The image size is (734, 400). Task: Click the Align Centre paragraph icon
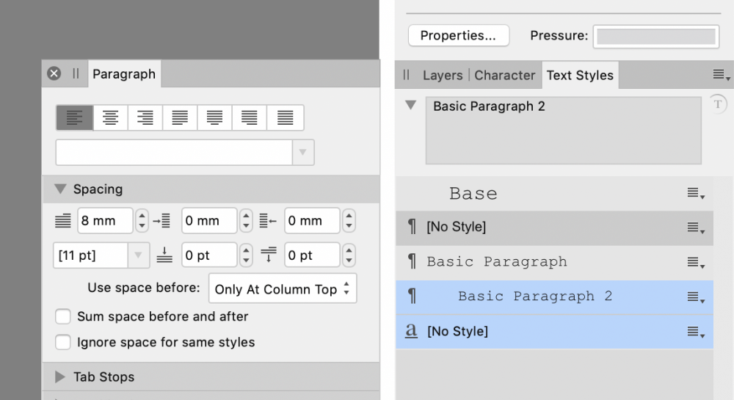click(110, 117)
